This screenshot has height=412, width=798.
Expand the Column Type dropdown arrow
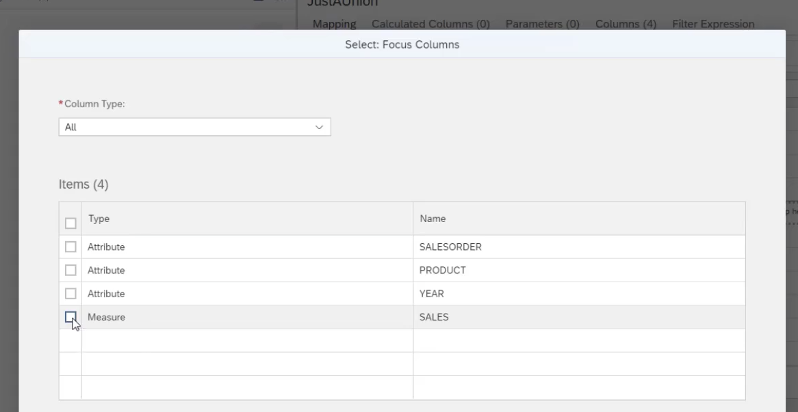(x=318, y=127)
